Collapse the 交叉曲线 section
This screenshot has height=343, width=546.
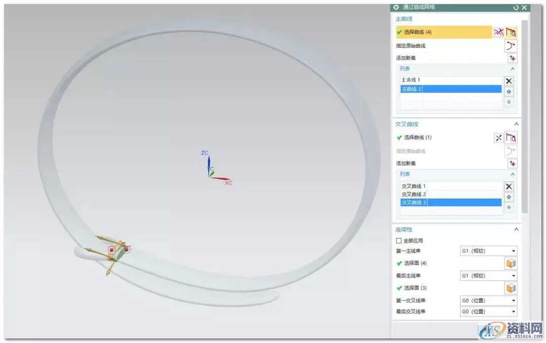516,124
